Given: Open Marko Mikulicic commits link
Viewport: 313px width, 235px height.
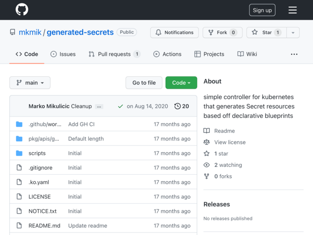Looking at the screenshot, I should point(49,106).
